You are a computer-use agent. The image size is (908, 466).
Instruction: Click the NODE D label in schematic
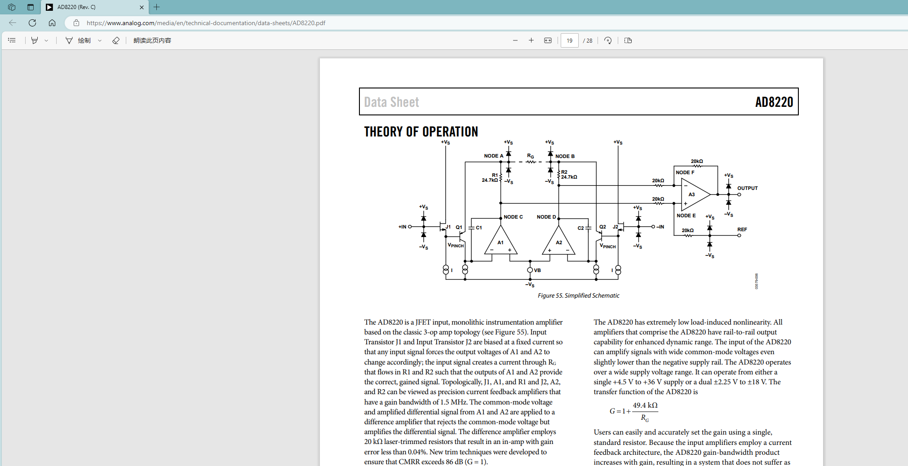click(x=546, y=217)
